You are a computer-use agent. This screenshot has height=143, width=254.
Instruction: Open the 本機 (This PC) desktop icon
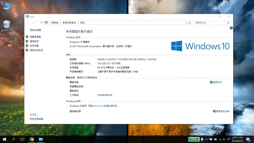pos(7,7)
